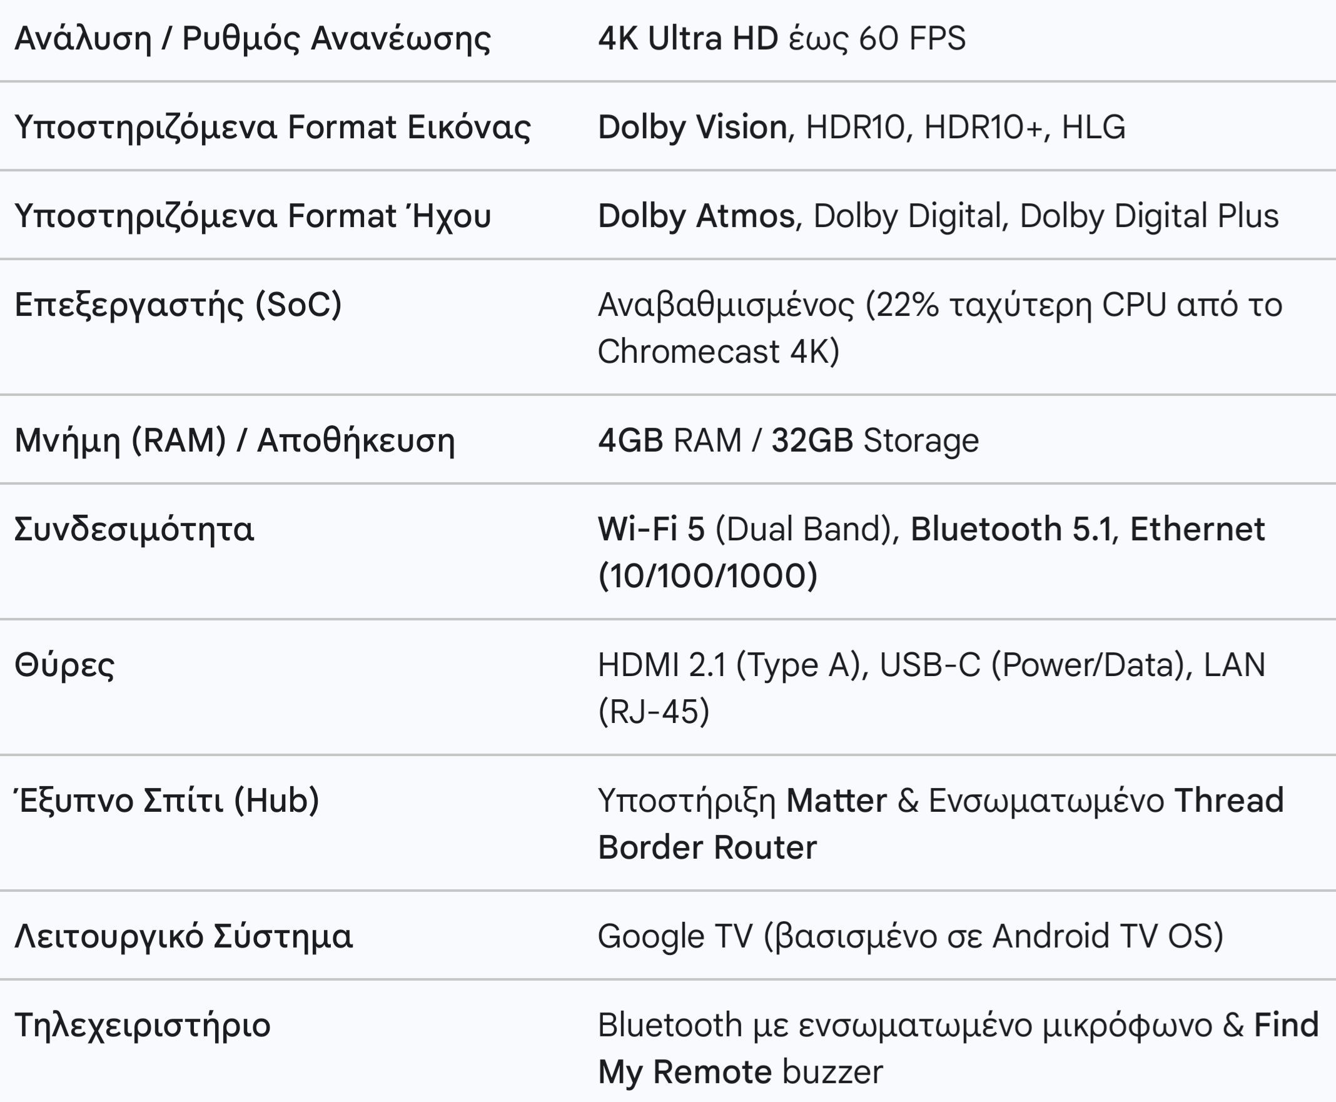Click the 'Υποστηριζόμενα Format Εικόνας' row label
The height and width of the screenshot is (1102, 1336).
pos(272,128)
